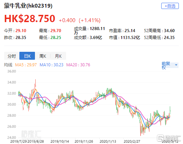The image size is (183, 144).
Task: Click the latest candlestick at chart's right end
Action: click(170, 110)
